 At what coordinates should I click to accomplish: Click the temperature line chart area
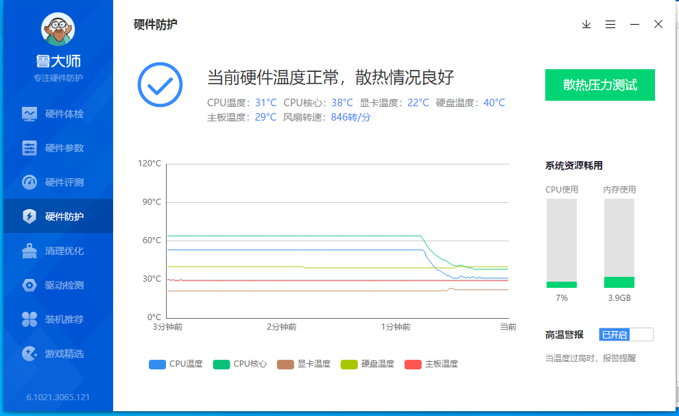(337, 241)
